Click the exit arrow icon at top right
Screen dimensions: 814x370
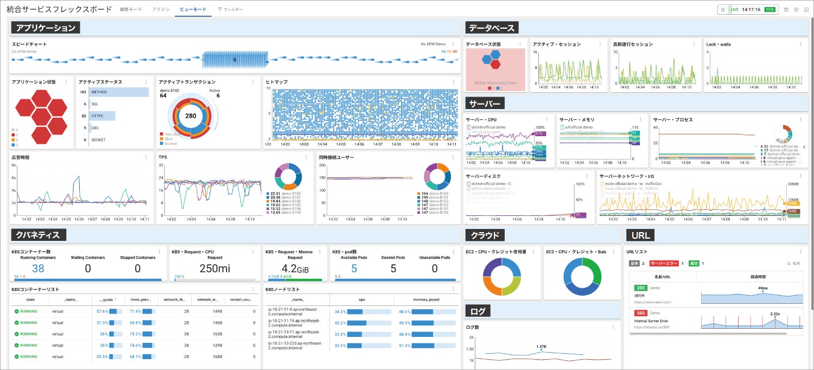806,9
